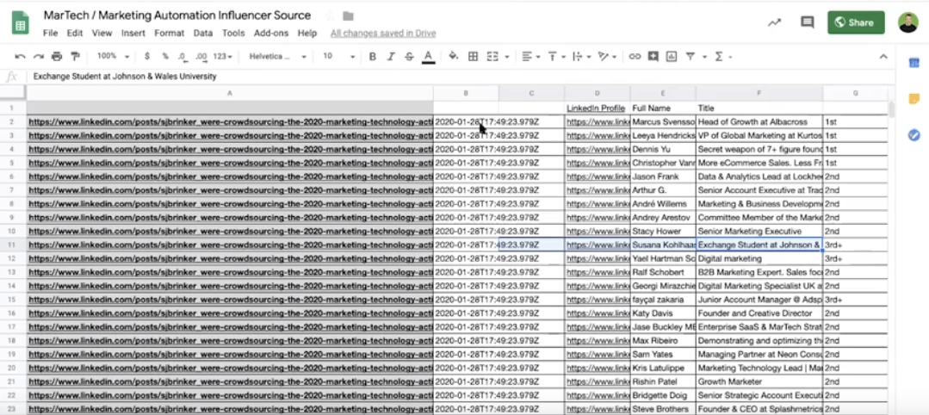This screenshot has width=929, height=415.
Task: Open the filter views dropdown arrow
Action: click(704, 57)
